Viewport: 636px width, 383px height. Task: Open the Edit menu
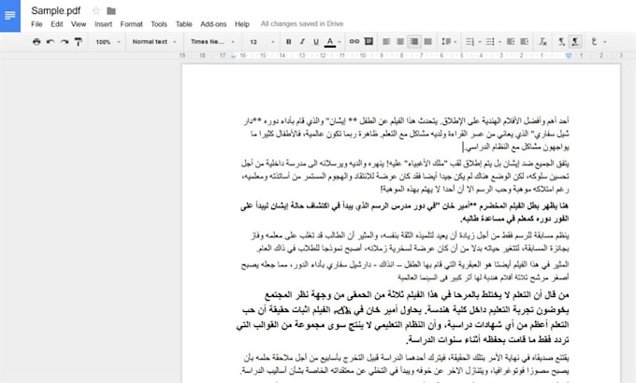point(57,24)
